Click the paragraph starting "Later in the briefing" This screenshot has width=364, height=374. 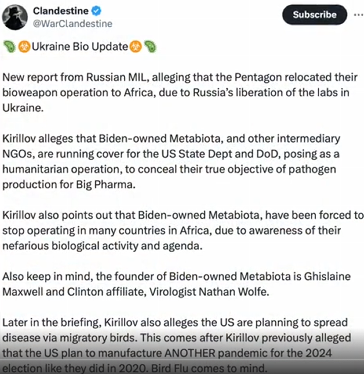177,345
